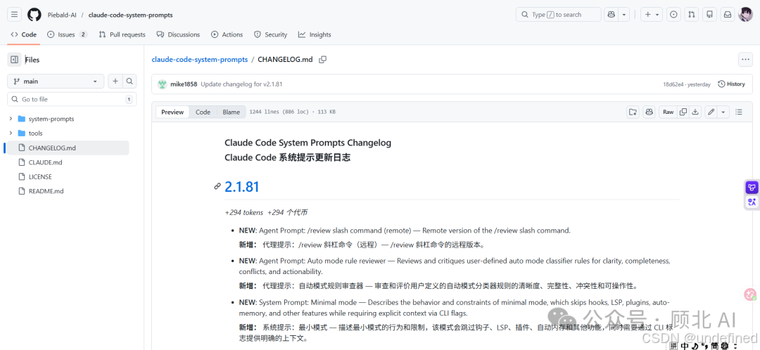Focus the 'Go to file' field
The image size is (760, 350).
[72, 99]
